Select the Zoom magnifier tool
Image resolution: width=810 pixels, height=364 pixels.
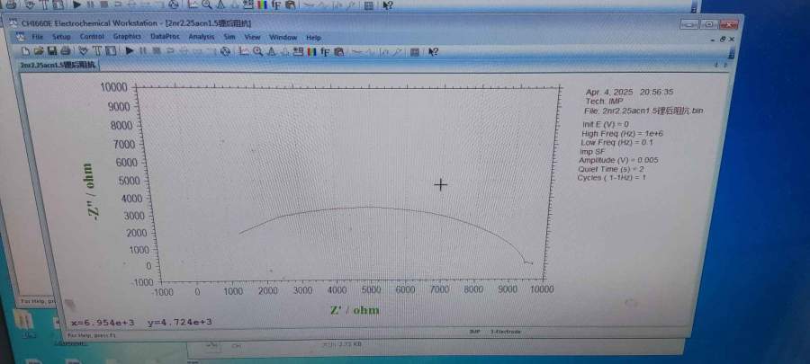(x=257, y=51)
